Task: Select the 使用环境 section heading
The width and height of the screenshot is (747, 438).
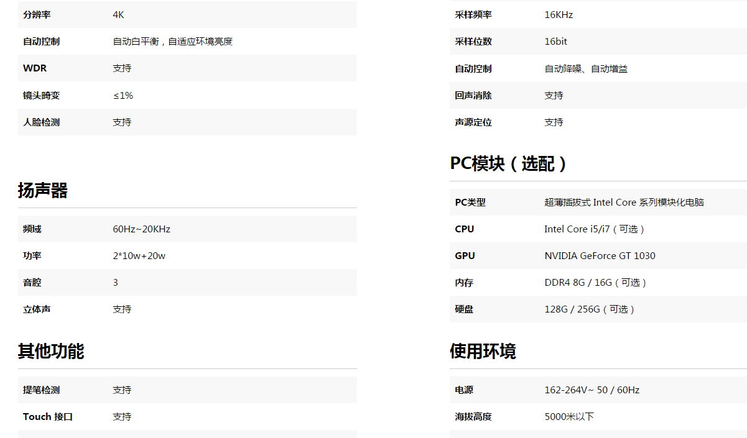Action: tap(483, 352)
